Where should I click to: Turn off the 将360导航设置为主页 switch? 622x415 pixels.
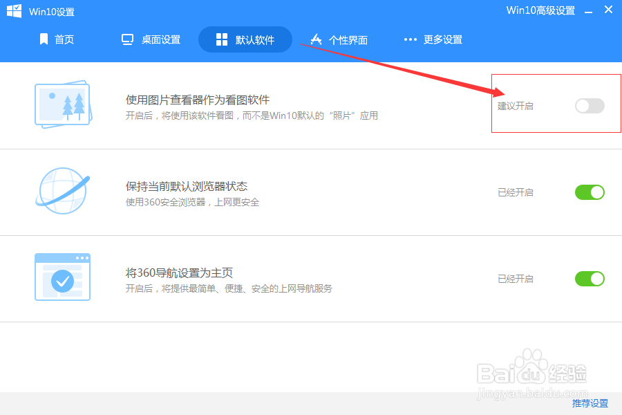pyautogui.click(x=589, y=278)
